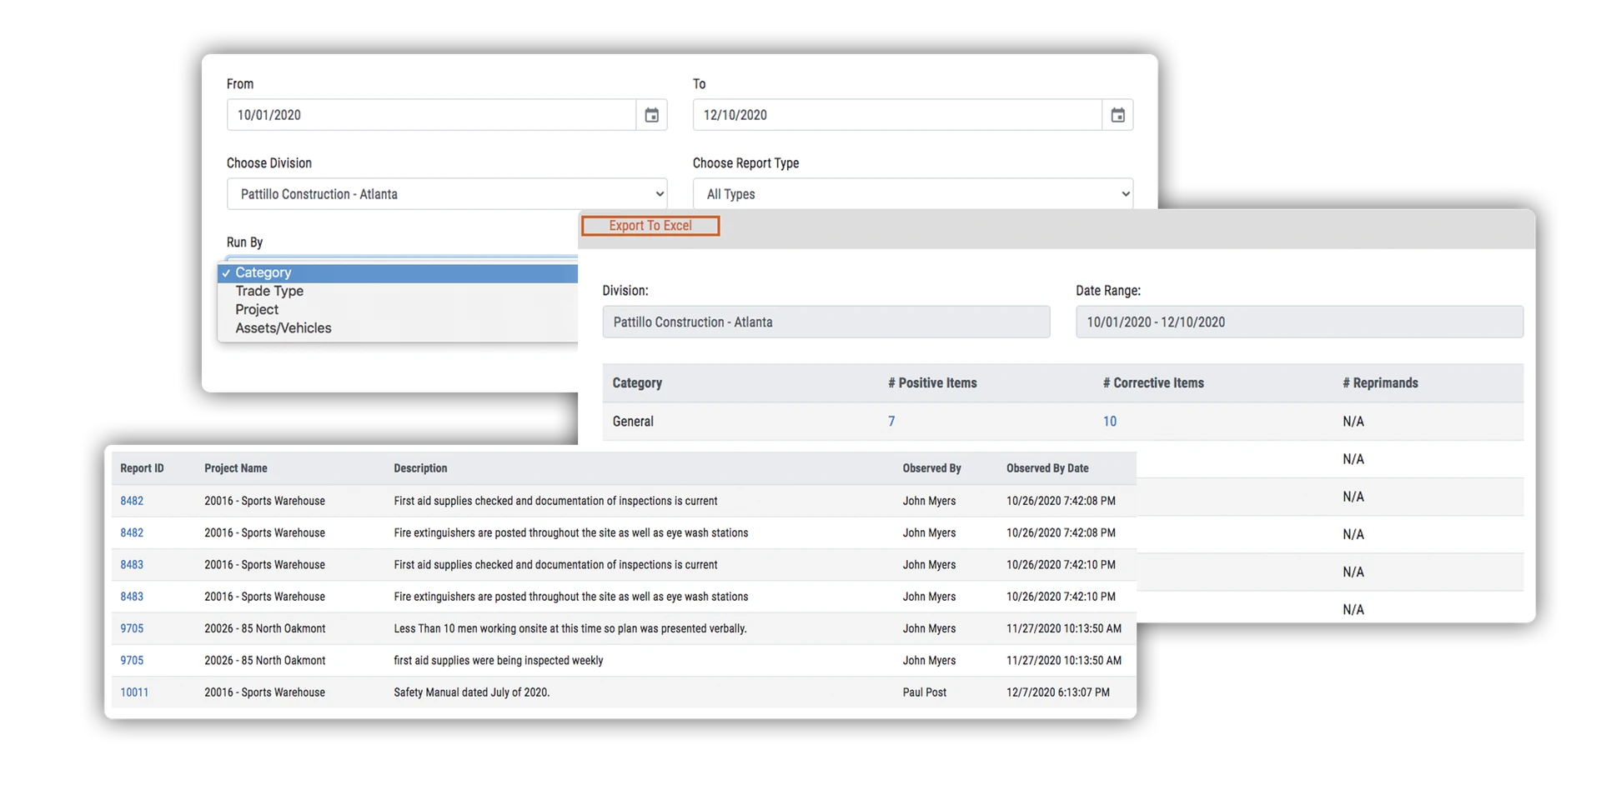The width and height of the screenshot is (1601, 800).
Task: Open report 8482 for fire extinguishers row
Action: point(132,532)
